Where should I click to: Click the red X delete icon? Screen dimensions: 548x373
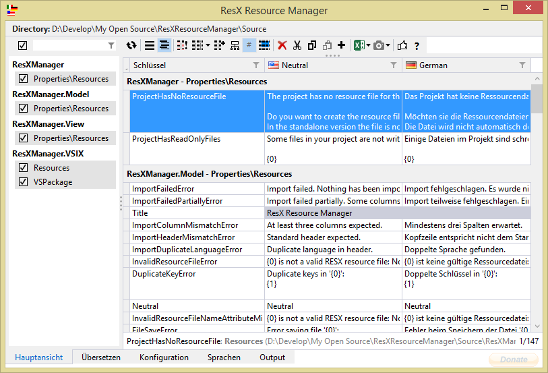point(282,45)
